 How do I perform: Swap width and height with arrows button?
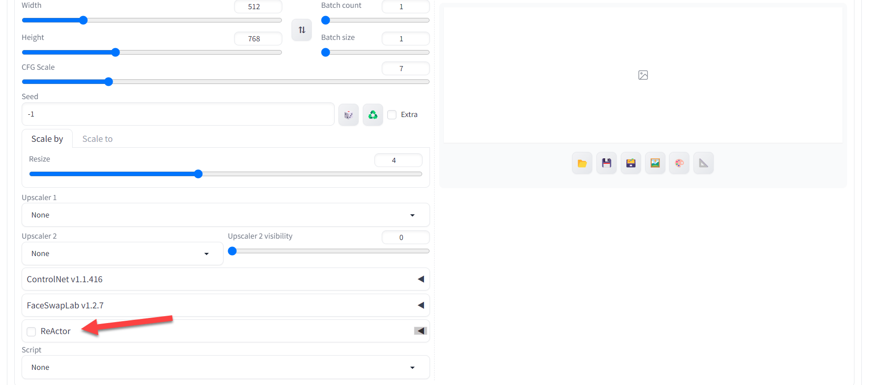click(x=302, y=30)
